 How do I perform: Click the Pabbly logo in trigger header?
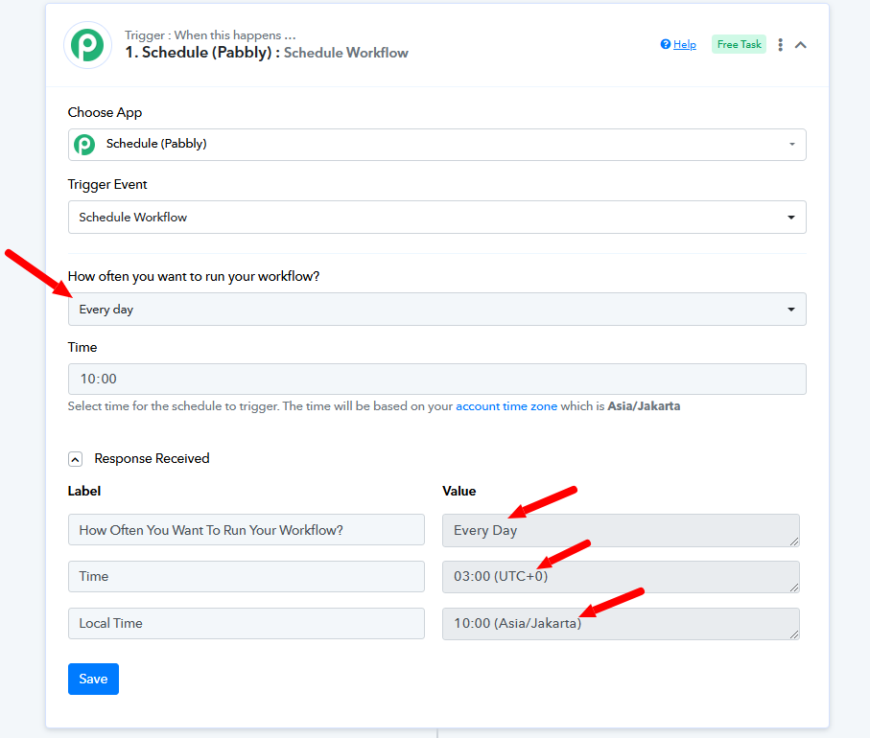pyautogui.click(x=87, y=45)
